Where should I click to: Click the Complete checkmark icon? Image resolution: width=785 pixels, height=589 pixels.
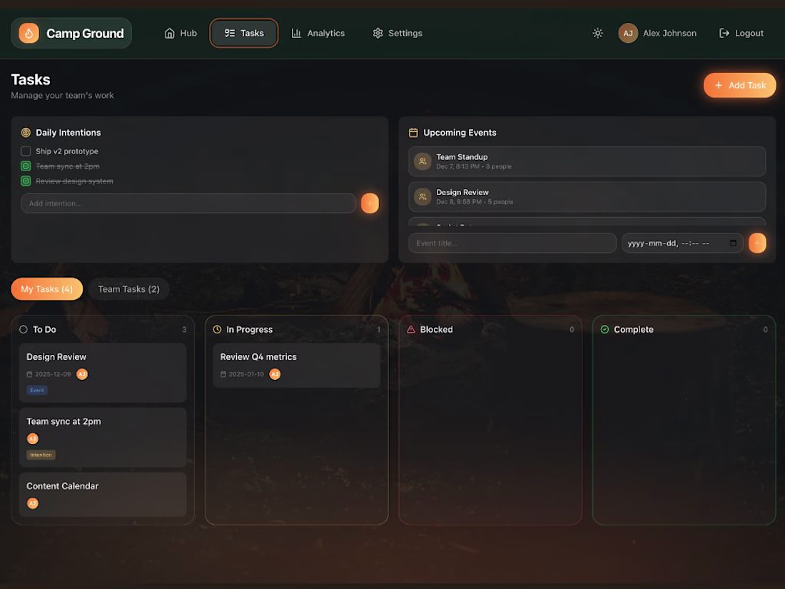pyautogui.click(x=604, y=330)
